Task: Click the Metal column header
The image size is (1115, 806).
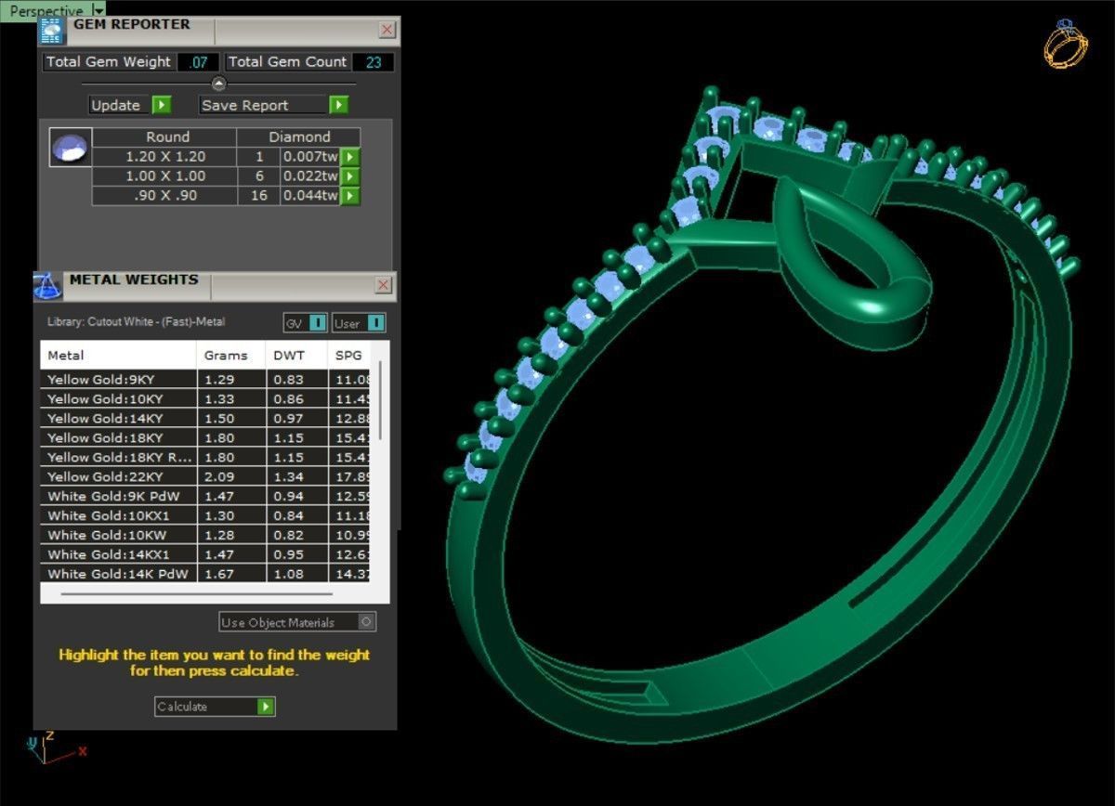Action: click(x=118, y=355)
